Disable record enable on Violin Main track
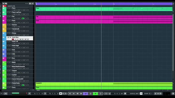Image resolution: width=175 pixels, height=98 pixels. pyautogui.click(x=13, y=39)
